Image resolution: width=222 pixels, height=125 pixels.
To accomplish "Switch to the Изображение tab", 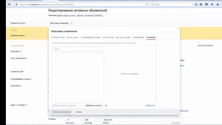I will (138, 37).
